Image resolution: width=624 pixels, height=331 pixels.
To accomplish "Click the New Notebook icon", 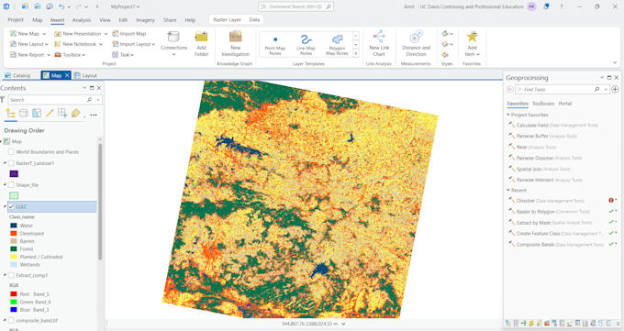I will click(x=58, y=44).
